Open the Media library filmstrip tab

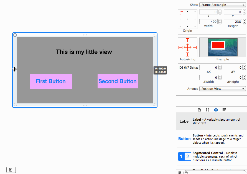point(224,110)
